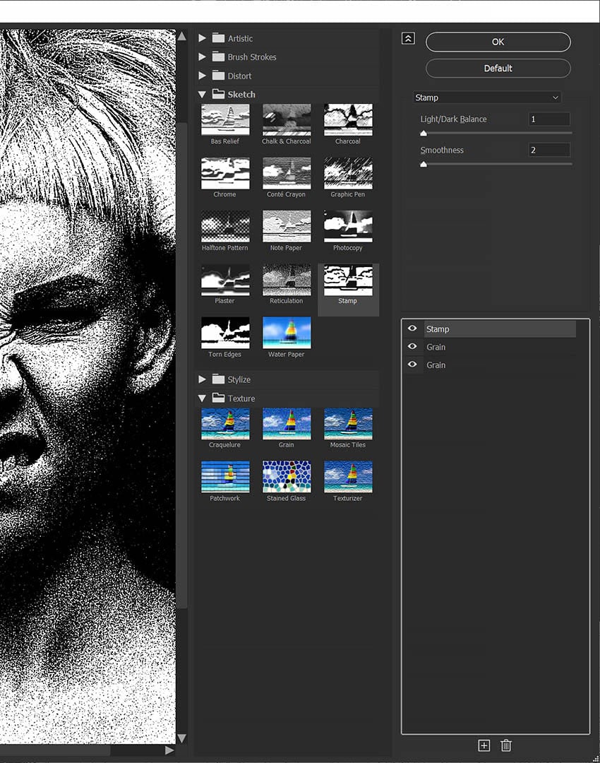
Task: Hide the bottom Grain effect layer
Action: (412, 365)
